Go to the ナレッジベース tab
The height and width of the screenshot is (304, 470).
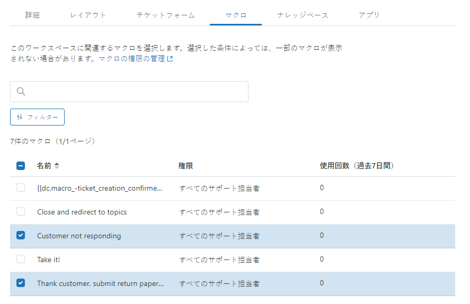tap(303, 15)
